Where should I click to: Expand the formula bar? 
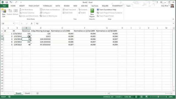(174, 23)
